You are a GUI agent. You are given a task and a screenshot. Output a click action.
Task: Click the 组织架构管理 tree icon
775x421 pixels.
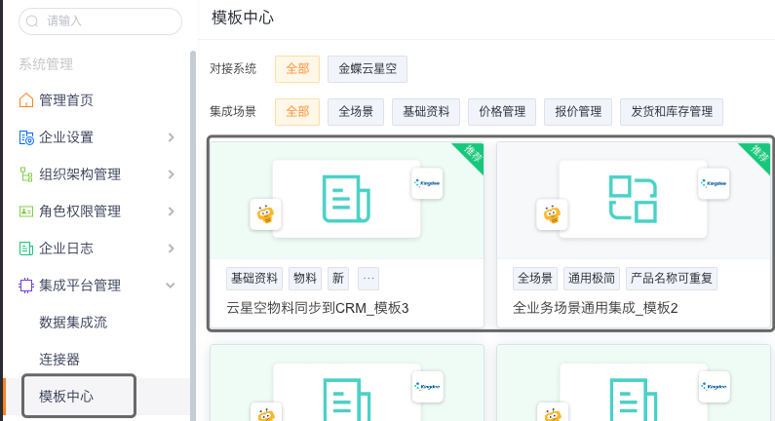[x=26, y=174]
